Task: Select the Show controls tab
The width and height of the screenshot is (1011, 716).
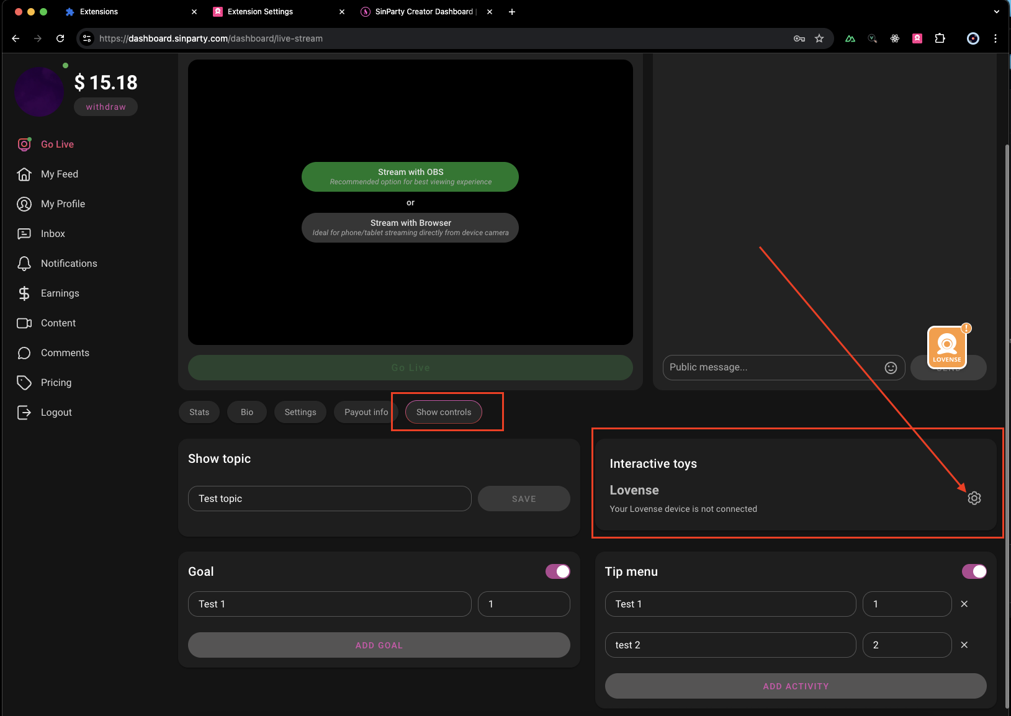Action: tap(443, 412)
